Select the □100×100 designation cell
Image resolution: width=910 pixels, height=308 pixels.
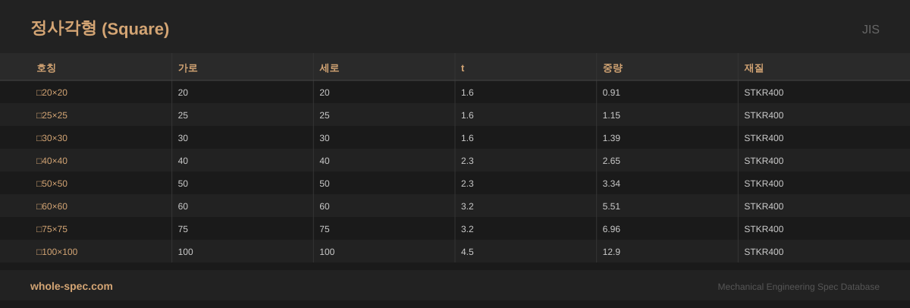[57, 252]
